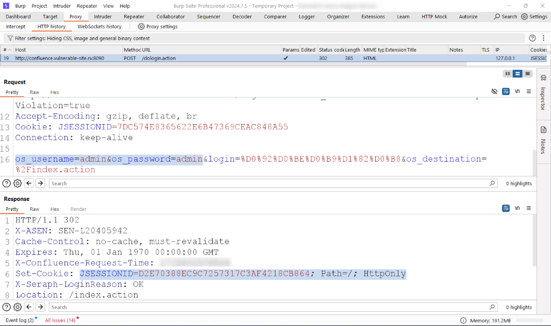The height and width of the screenshot is (326, 551).
Task: Switch to the Intercept sub-tab
Action: point(16,27)
